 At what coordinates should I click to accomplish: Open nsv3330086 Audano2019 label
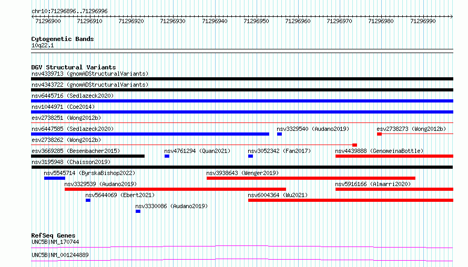[x=171, y=206]
